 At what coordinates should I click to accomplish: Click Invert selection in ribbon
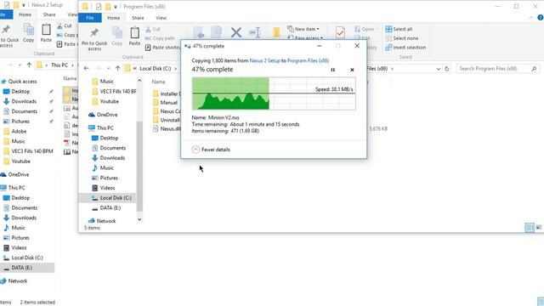click(x=405, y=48)
